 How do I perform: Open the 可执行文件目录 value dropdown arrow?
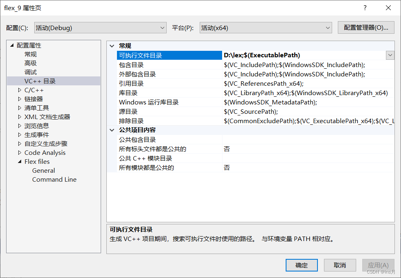click(x=390, y=55)
